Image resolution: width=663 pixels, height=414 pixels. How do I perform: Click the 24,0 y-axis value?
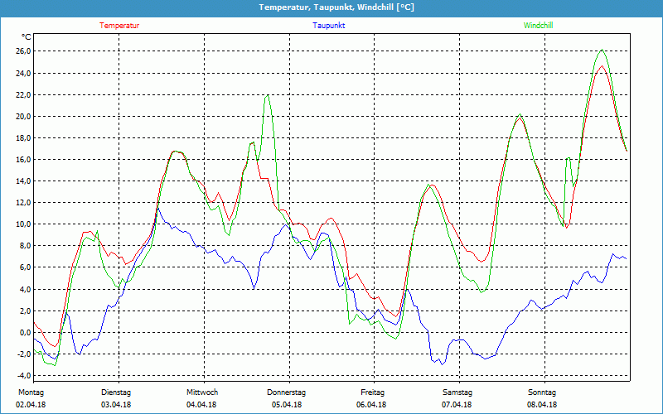[x=23, y=73]
